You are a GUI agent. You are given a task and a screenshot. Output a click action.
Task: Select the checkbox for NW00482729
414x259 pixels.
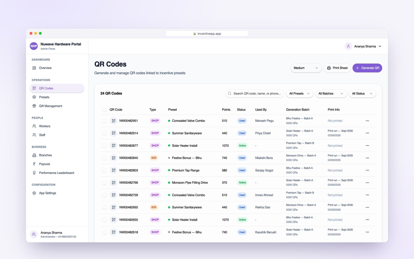point(104,195)
